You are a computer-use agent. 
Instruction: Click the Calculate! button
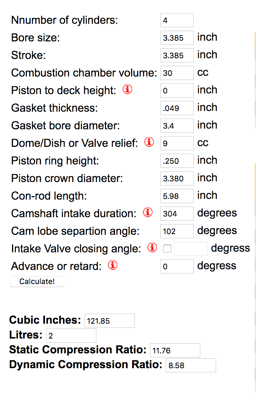click(37, 281)
